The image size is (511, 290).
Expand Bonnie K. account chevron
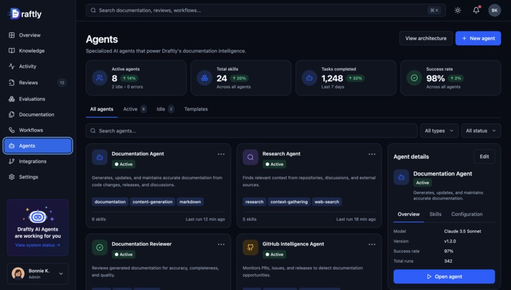61,274
